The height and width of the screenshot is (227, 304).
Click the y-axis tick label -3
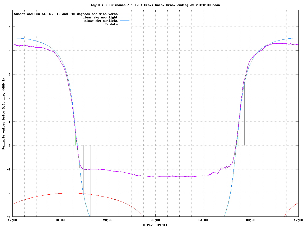click(x=8, y=217)
